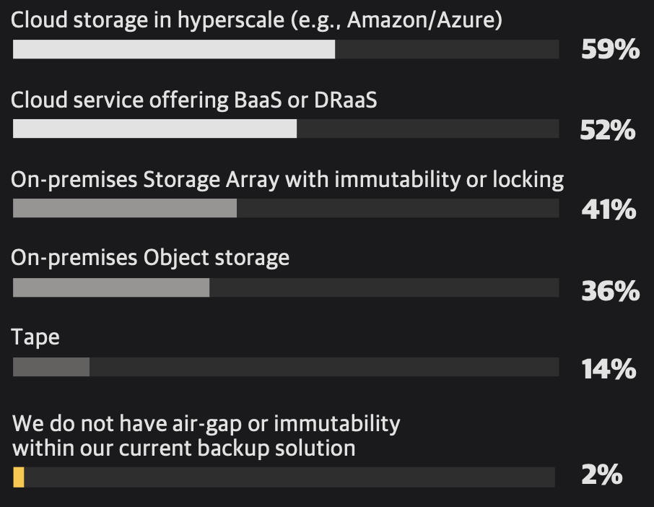This screenshot has height=507, width=654.
Task: Click the empty dark track of the Tape bar
Action: 323,367
